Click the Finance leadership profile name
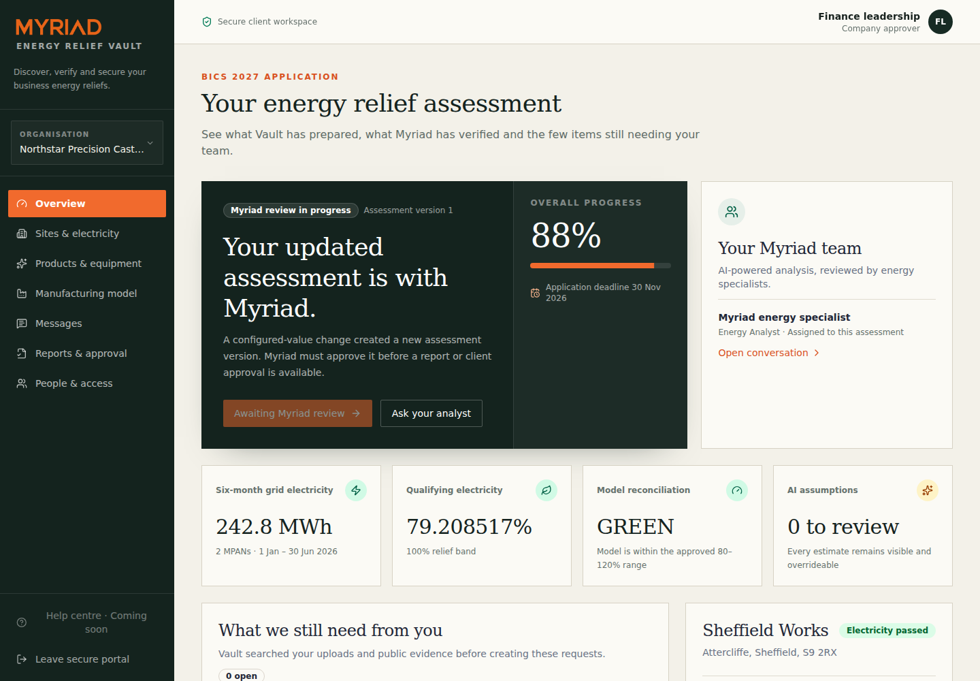 coord(868,16)
